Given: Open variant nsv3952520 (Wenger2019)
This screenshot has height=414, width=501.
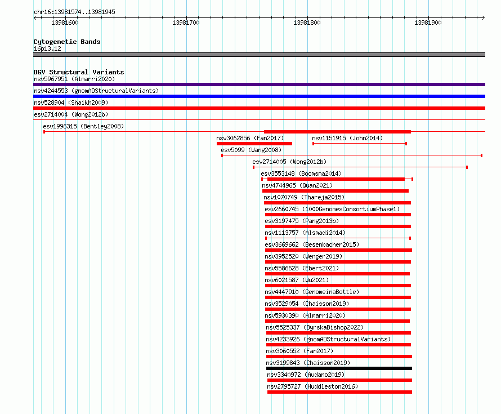Looking at the screenshot, I should tap(303, 256).
